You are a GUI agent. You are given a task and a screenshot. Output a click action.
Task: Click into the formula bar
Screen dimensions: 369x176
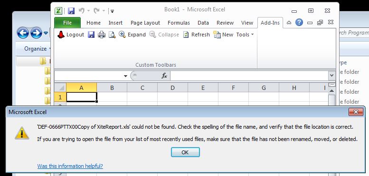(249, 76)
